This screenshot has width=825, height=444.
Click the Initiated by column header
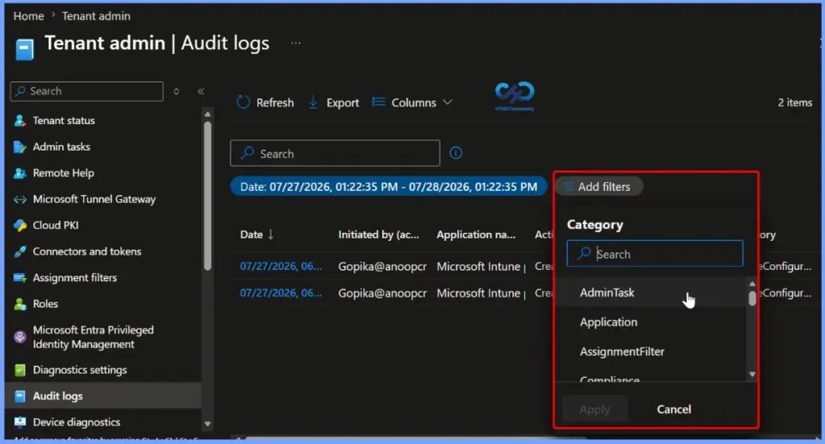[379, 234]
